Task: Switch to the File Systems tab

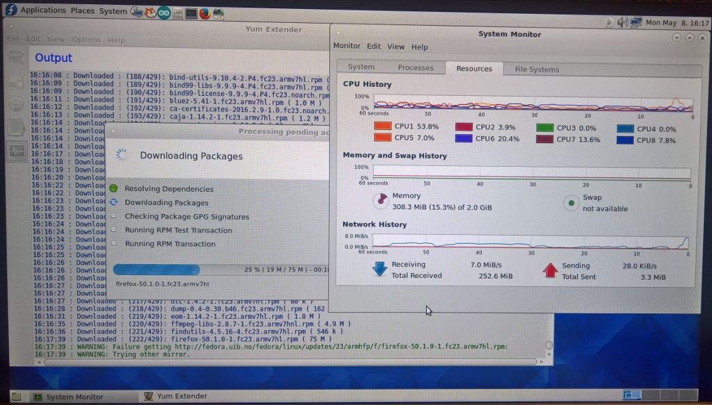Action: [x=537, y=69]
